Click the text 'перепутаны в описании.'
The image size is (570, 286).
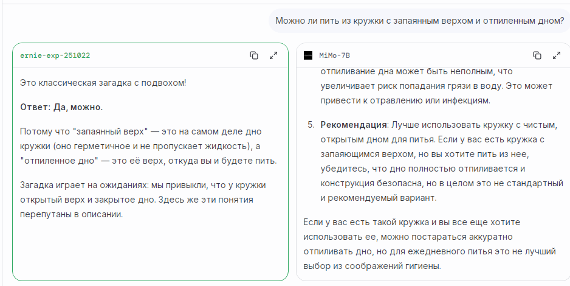[72, 214]
